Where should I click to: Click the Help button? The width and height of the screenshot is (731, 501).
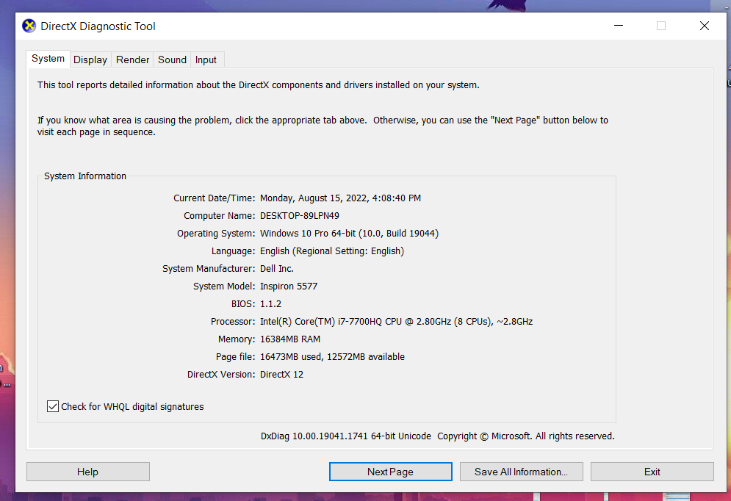[x=88, y=472]
